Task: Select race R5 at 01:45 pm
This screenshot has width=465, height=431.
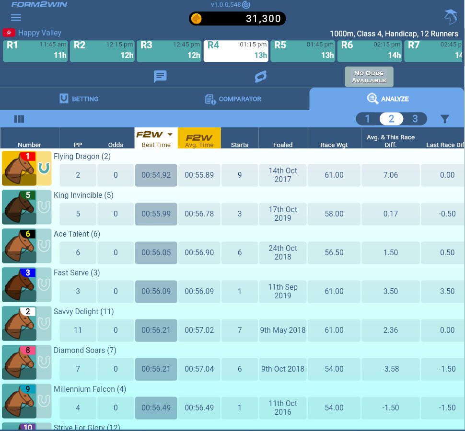Action: click(x=303, y=51)
